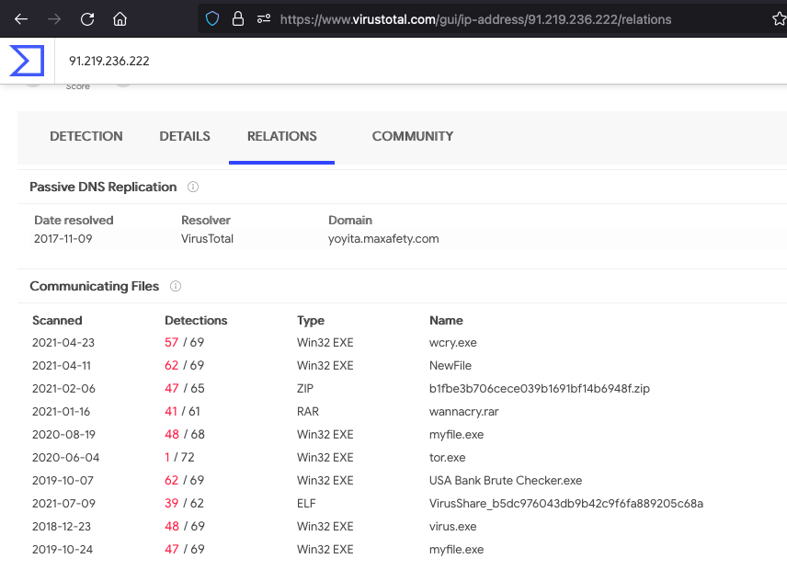The height and width of the screenshot is (570, 787).
Task: Switch to the Details tab
Action: pyautogui.click(x=185, y=136)
